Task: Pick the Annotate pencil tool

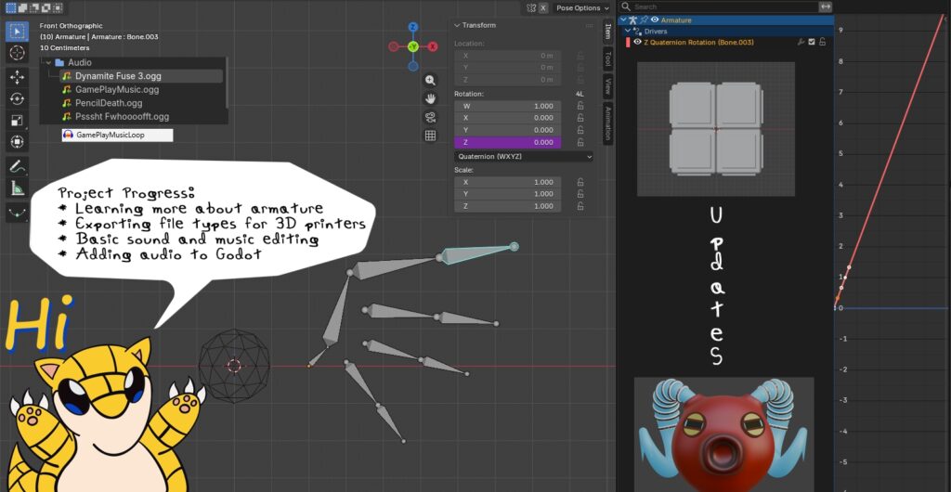Action: click(17, 166)
